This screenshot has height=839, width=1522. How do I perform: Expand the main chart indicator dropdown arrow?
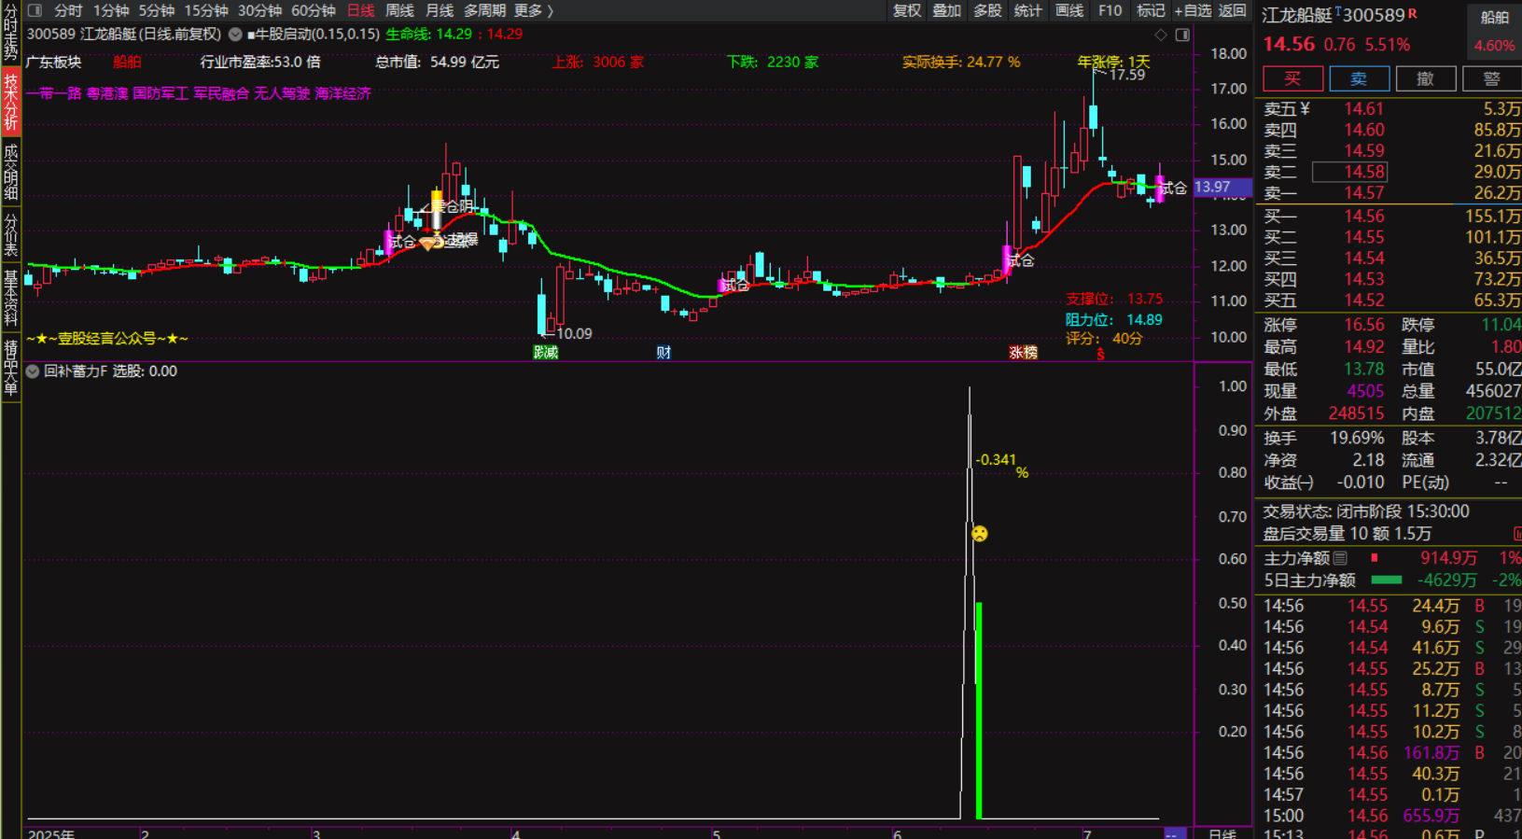tap(235, 35)
